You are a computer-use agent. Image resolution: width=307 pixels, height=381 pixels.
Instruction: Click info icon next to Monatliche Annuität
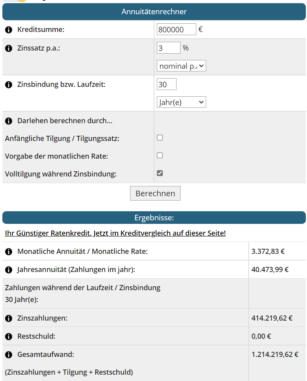coord(9,251)
